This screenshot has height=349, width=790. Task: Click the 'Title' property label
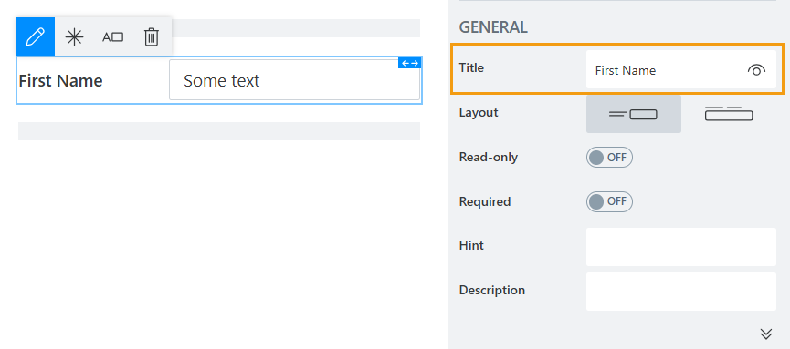pos(471,68)
